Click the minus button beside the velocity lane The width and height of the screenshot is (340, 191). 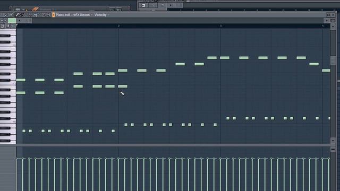tap(333, 150)
